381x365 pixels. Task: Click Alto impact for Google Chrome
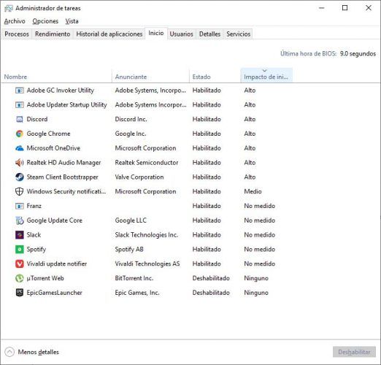[x=250, y=134]
